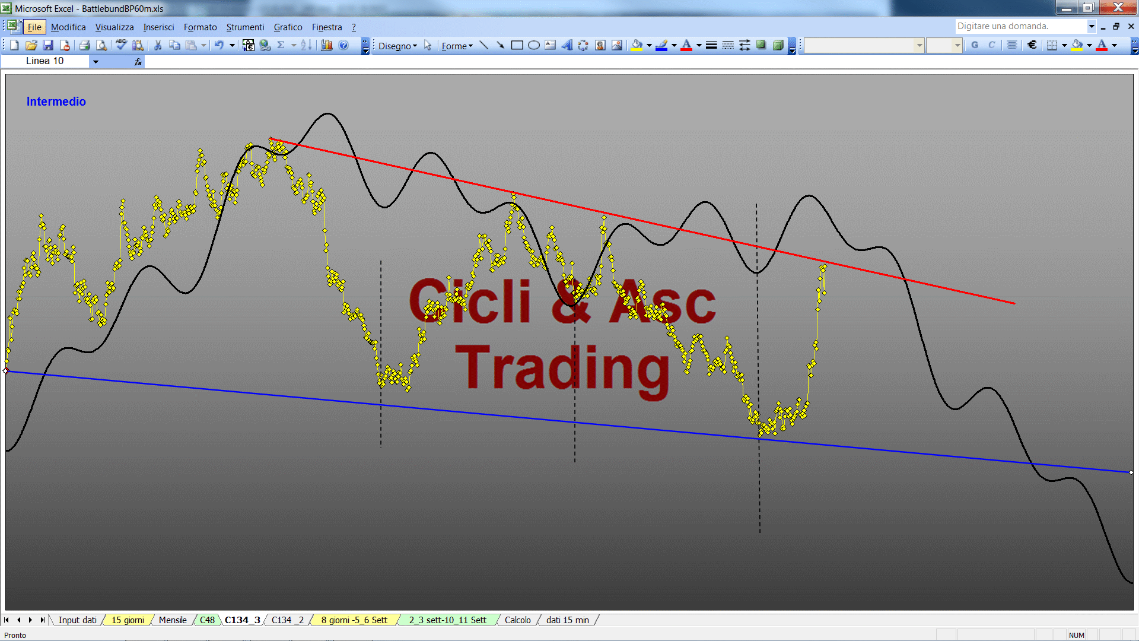Apply blue line color
This screenshot has width=1139, height=641.
[x=661, y=45]
